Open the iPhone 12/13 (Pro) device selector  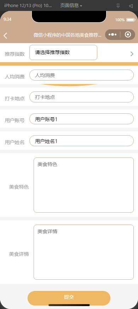tap(28, 5)
